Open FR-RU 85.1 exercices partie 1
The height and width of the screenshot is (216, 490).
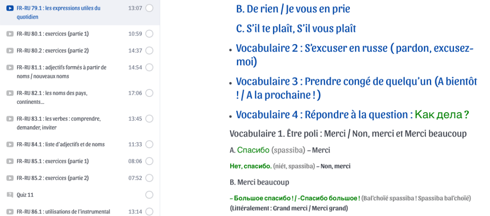coord(52,161)
